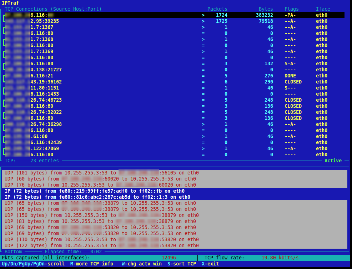
Task: Click the X-exit hint
Action: click(x=210, y=264)
